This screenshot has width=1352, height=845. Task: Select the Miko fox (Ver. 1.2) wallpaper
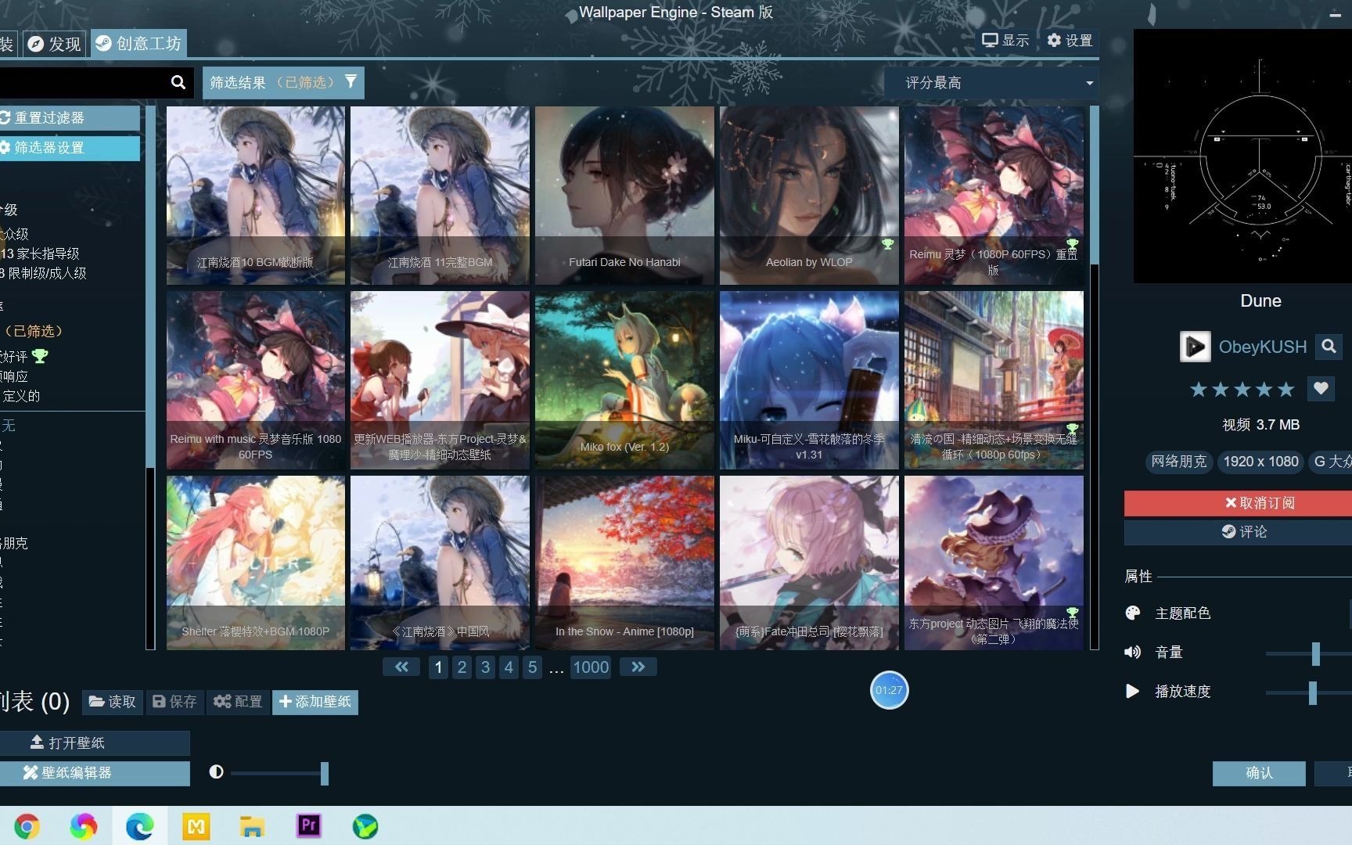[624, 380]
